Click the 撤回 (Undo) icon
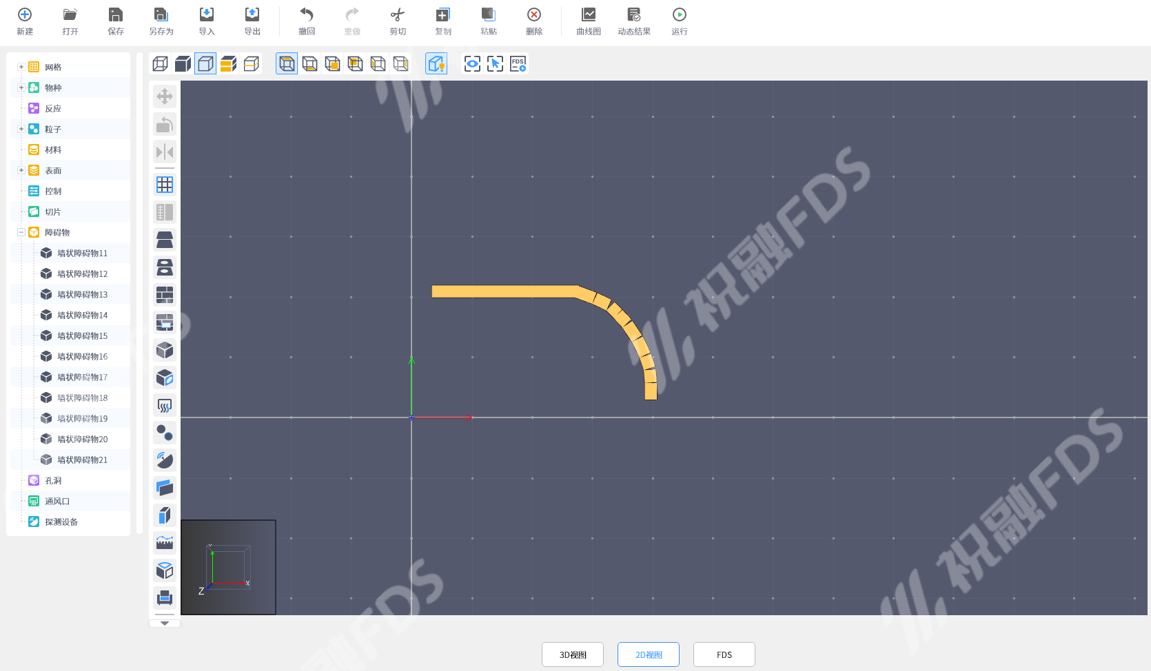 tap(306, 21)
